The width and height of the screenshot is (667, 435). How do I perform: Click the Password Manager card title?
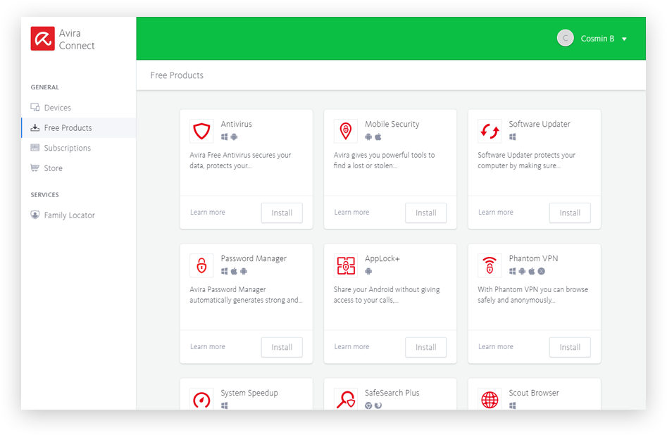pyautogui.click(x=254, y=258)
